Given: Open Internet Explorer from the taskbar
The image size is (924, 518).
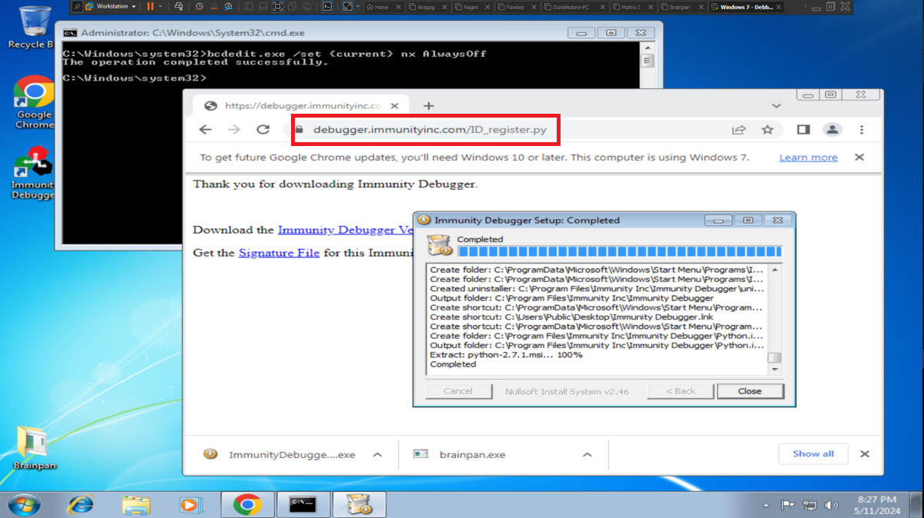Looking at the screenshot, I should pyautogui.click(x=80, y=505).
